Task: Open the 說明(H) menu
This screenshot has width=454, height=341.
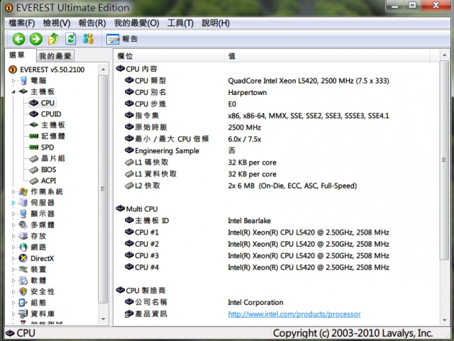Action: 216,23
